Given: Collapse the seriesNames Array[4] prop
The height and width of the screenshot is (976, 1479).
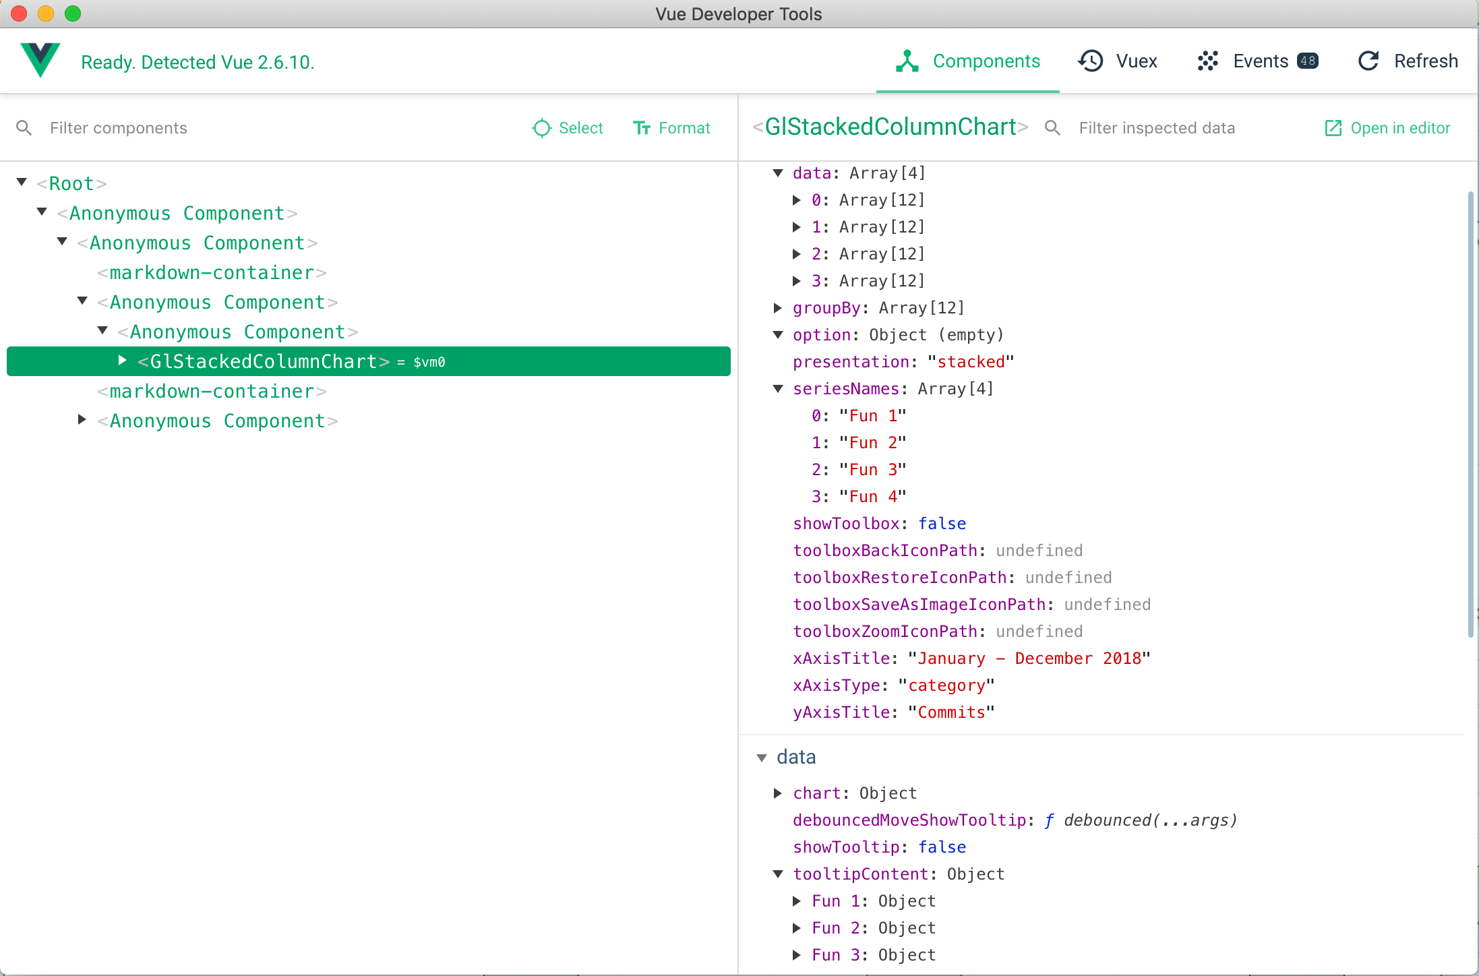Looking at the screenshot, I should 778,389.
